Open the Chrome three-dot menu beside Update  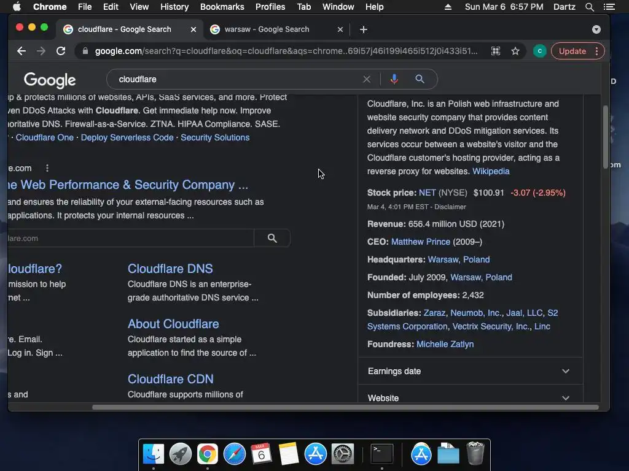point(597,51)
